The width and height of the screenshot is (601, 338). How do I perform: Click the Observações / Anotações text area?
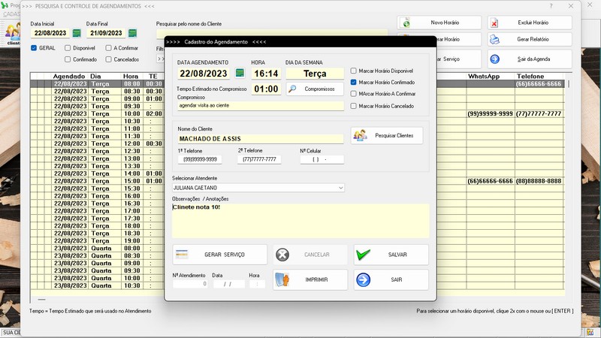pos(300,221)
